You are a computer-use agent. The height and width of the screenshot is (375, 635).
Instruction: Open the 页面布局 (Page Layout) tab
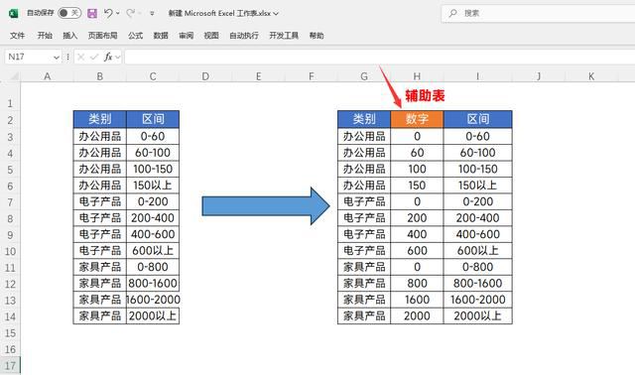click(102, 36)
